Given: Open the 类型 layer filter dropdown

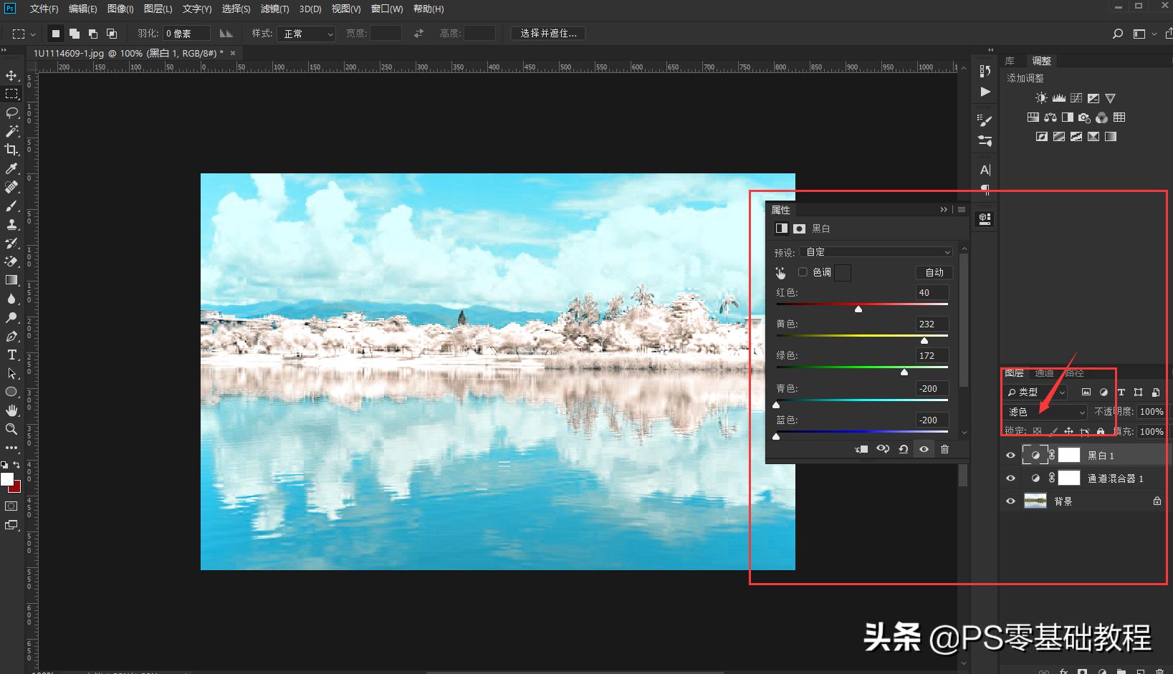Looking at the screenshot, I should pyautogui.click(x=1035, y=393).
